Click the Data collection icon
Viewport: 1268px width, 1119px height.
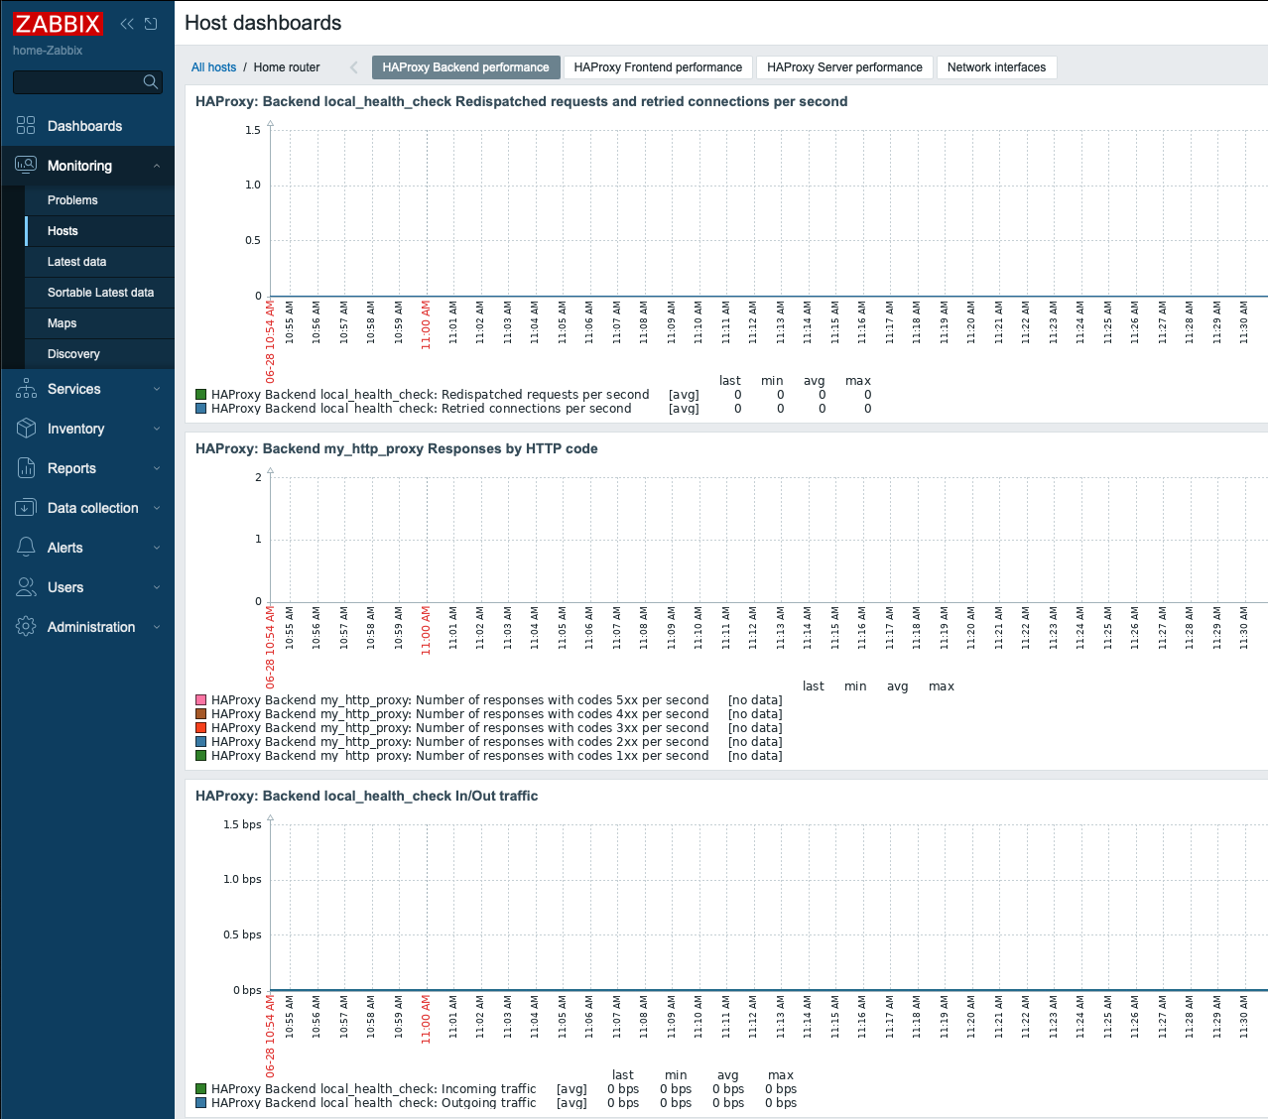(25, 508)
